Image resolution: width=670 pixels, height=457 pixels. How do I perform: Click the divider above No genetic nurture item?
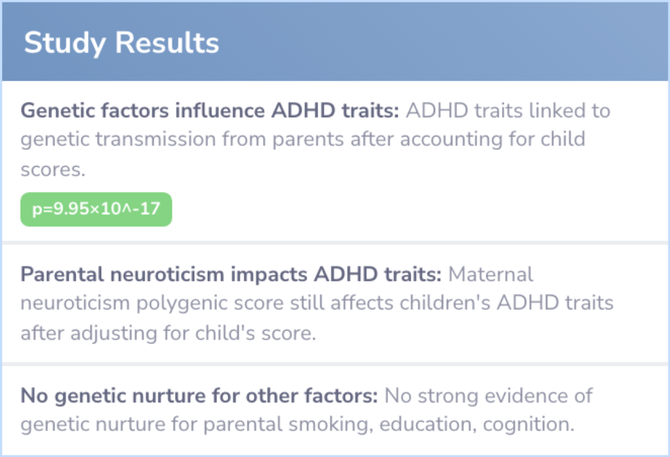[335, 365]
